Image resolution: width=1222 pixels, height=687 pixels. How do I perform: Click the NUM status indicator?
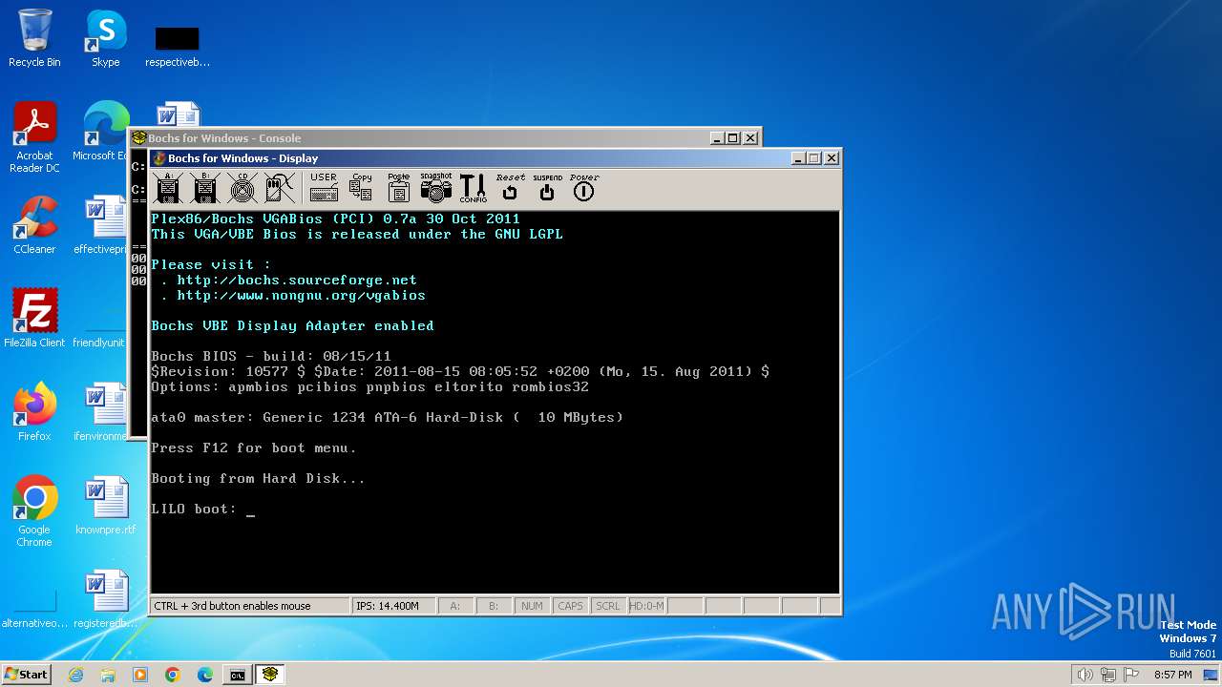532,606
